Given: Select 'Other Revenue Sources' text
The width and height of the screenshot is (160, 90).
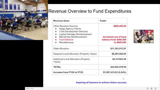Looking at the screenshot, I should pyautogui.click(x=65, y=26).
